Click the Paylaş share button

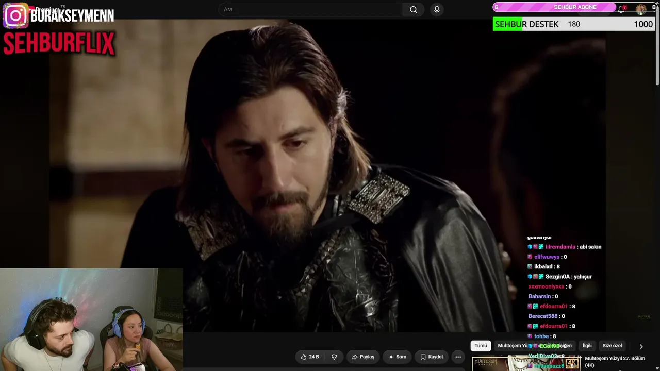363,357
